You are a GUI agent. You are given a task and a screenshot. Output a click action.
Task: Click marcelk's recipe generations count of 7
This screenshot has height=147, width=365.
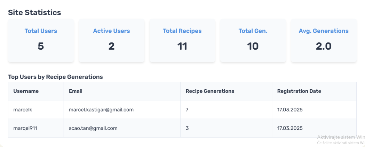[x=187, y=110]
